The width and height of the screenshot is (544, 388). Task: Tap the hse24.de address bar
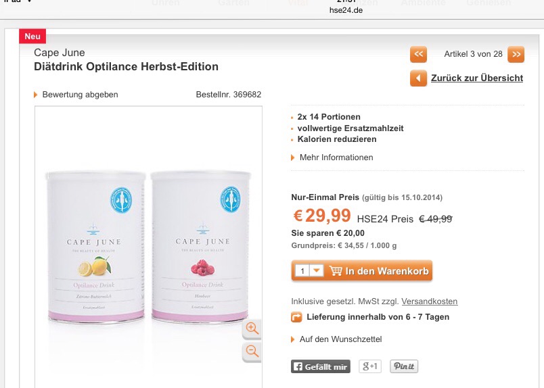point(345,10)
